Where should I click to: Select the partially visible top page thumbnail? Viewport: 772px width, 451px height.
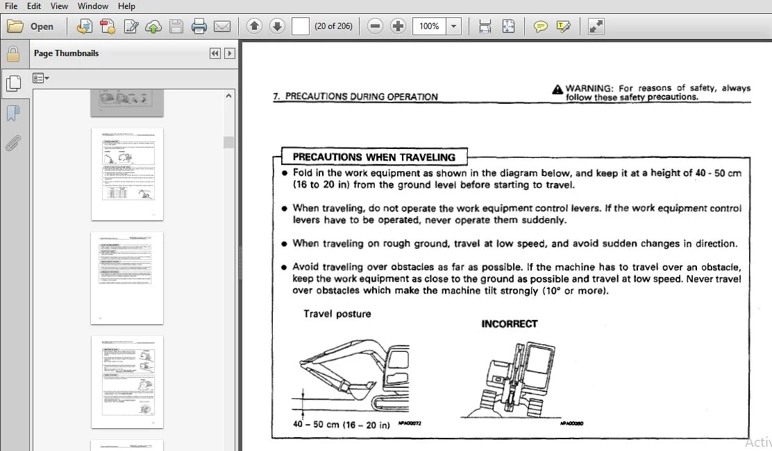click(127, 103)
